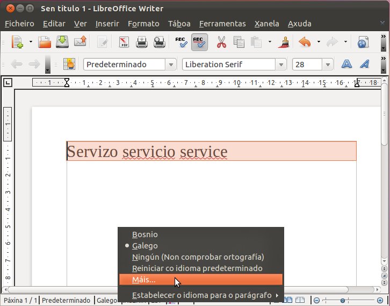Click the Galego language status field
The width and height of the screenshot is (390, 306).
pos(106,300)
